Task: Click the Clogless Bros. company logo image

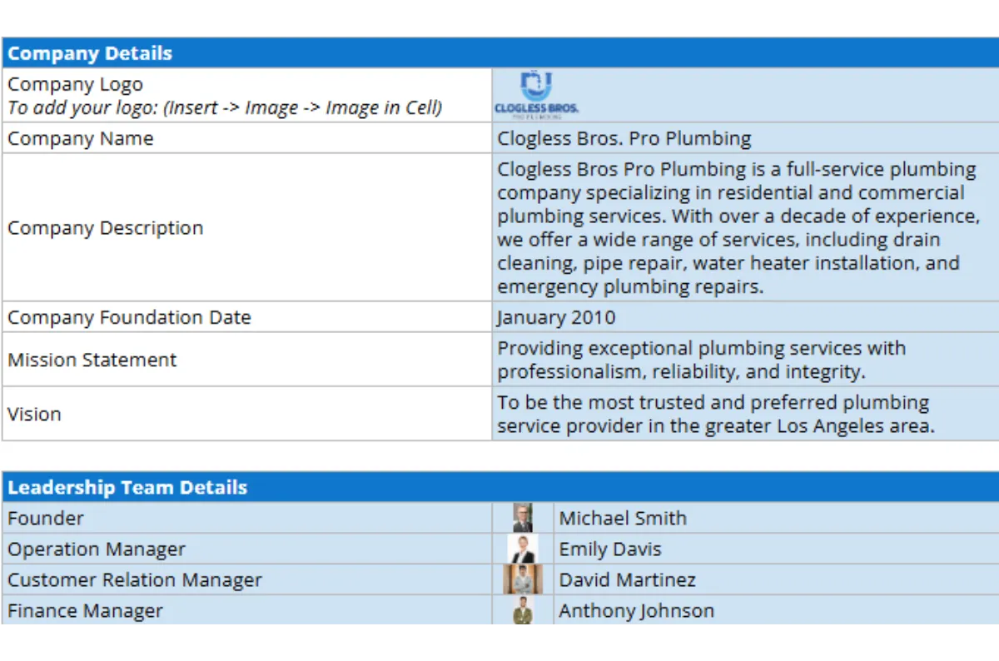Action: 536,95
